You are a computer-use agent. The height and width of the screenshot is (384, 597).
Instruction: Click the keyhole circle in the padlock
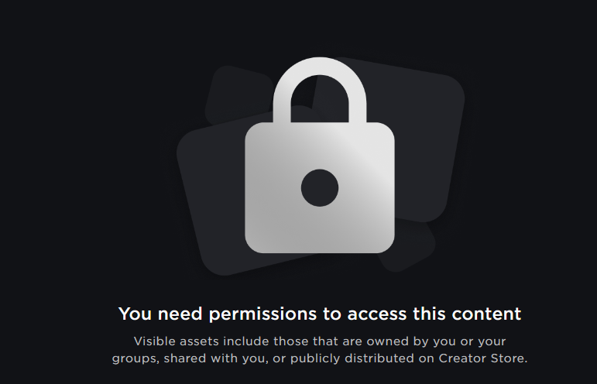tap(320, 188)
